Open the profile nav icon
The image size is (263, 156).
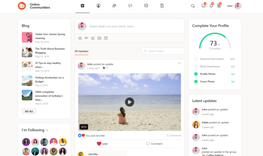click(x=98, y=6)
